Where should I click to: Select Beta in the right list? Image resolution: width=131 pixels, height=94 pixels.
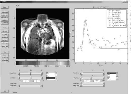(112, 76)
